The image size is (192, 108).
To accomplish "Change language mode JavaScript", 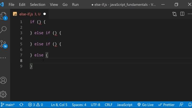I will click(125, 105).
